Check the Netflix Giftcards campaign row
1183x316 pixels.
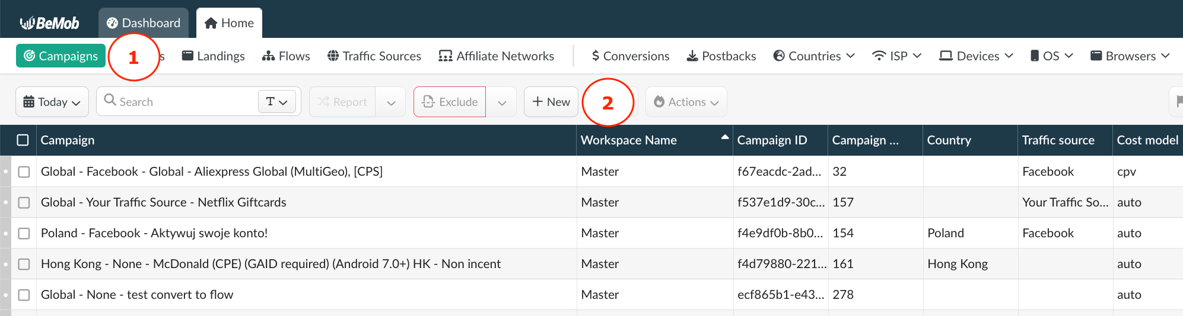(24, 202)
